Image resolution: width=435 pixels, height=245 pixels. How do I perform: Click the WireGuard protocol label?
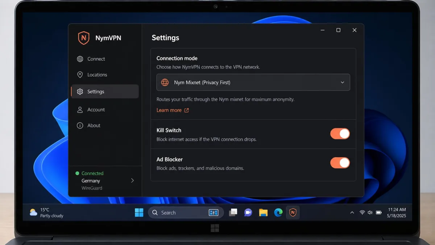(92, 188)
